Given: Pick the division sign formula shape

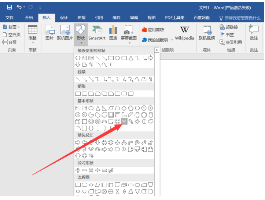Looking at the screenshot, I should pos(97,170).
